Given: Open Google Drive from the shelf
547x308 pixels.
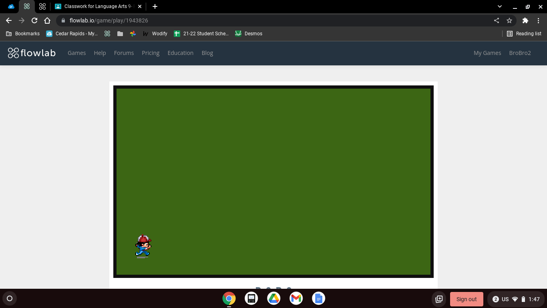Looking at the screenshot, I should pyautogui.click(x=274, y=298).
